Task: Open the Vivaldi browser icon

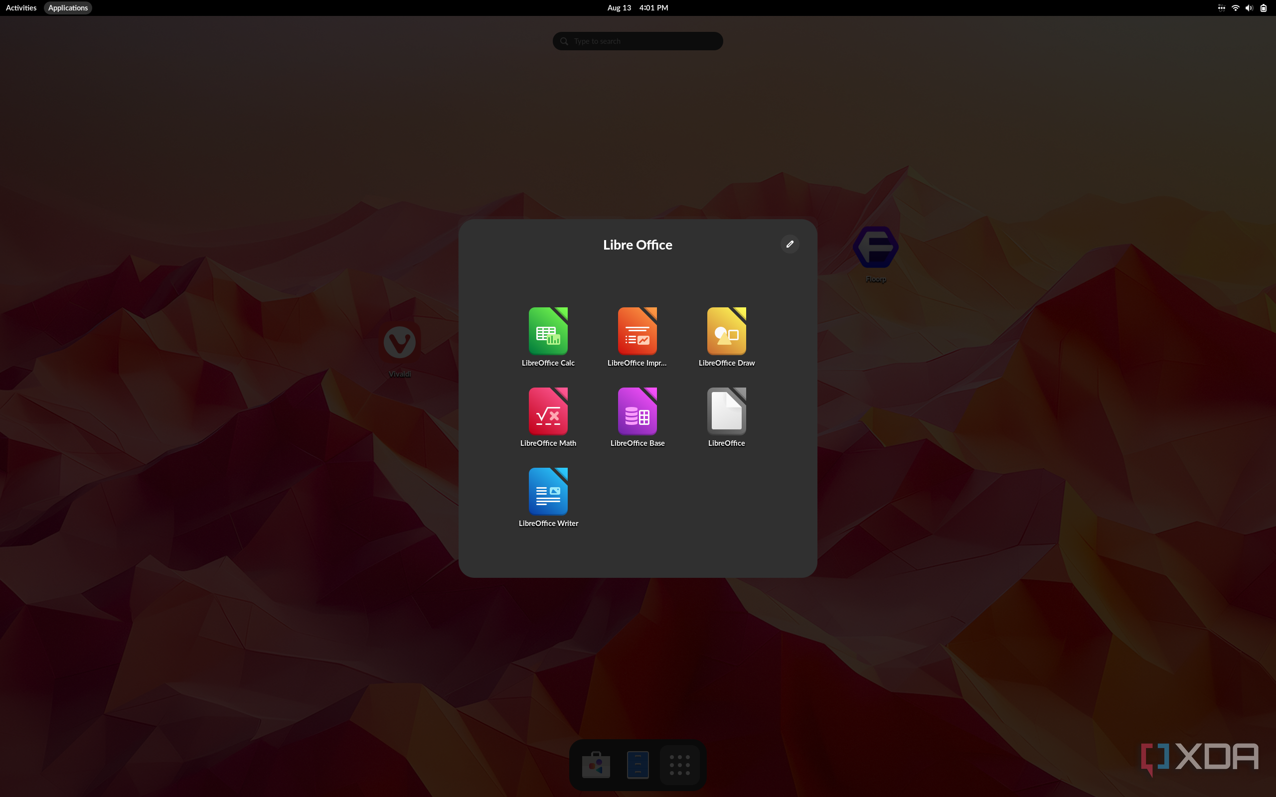Action: click(x=399, y=349)
